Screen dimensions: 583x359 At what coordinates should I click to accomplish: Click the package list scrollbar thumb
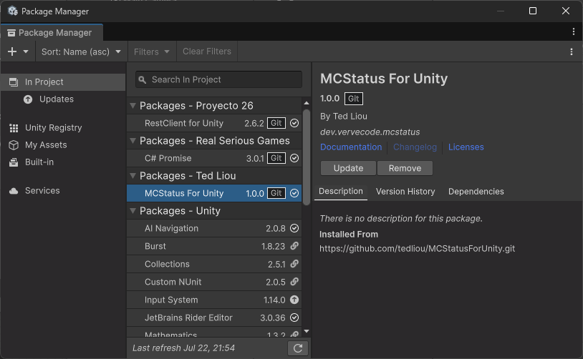tap(307, 157)
